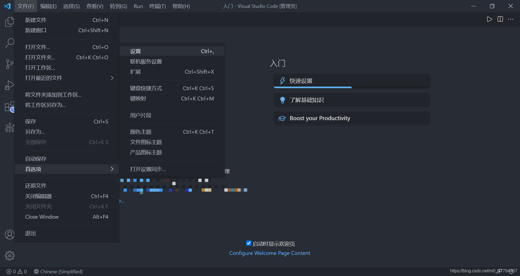Click the lightbulb icon beside 了解基础知识

pos(282,100)
